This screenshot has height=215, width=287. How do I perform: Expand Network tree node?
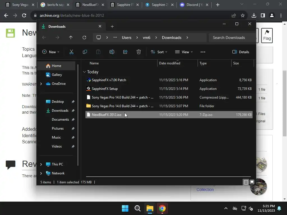[41, 173]
